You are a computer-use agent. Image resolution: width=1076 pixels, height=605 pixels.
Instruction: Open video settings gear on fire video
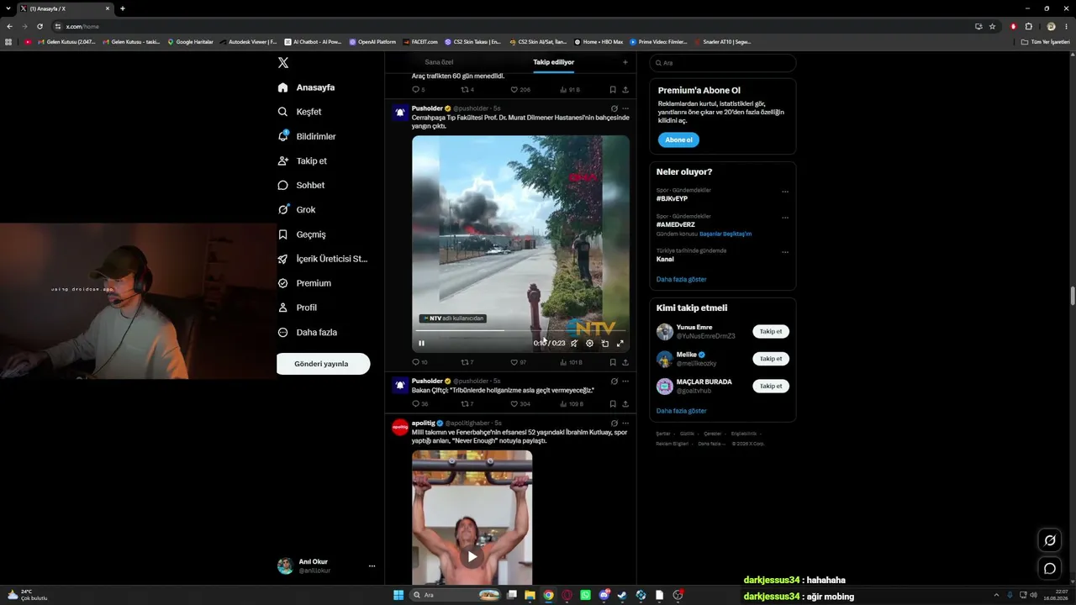[589, 343]
